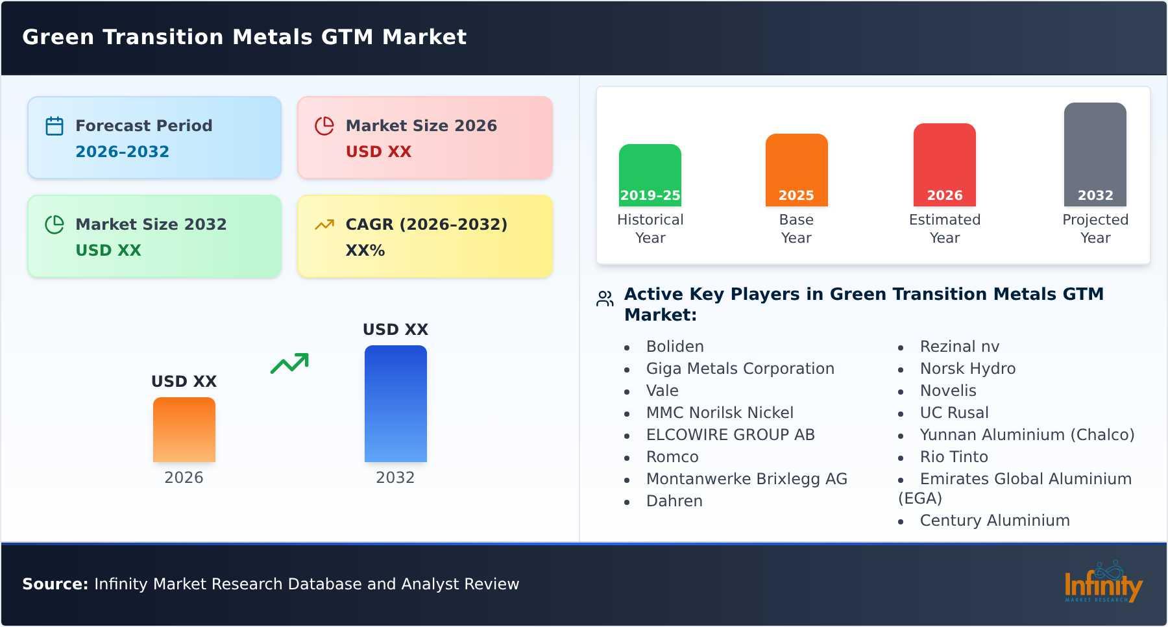Click the people icon beside Active Key Players
Viewport: 1168px width, 627px height.
(605, 299)
